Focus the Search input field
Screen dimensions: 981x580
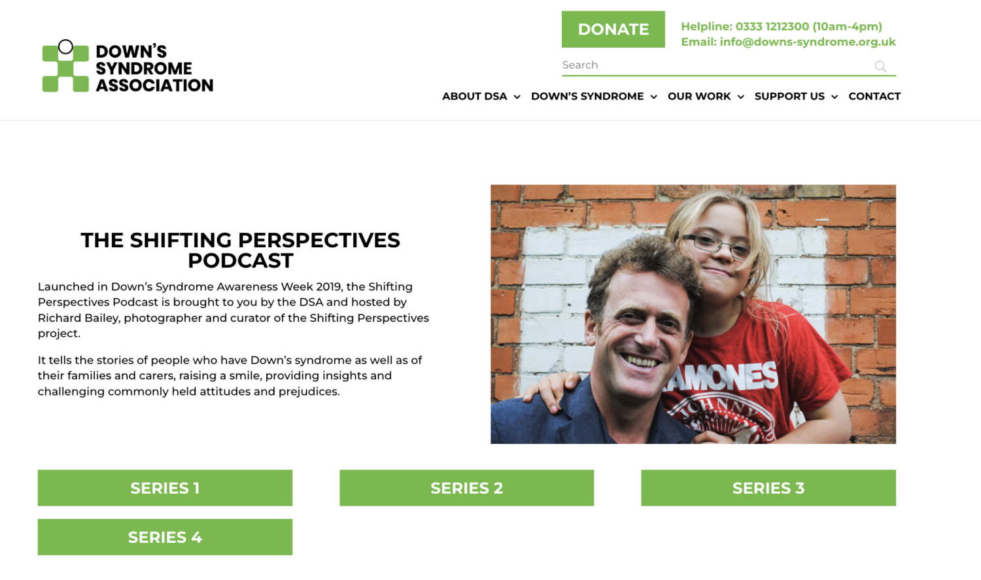[x=716, y=65]
